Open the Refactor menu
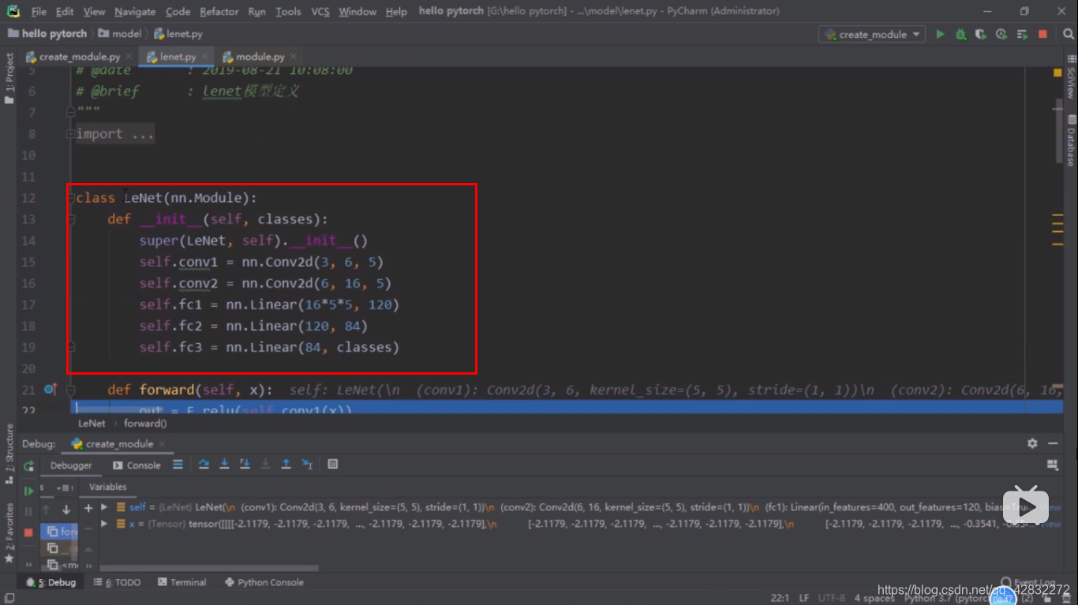 click(219, 11)
